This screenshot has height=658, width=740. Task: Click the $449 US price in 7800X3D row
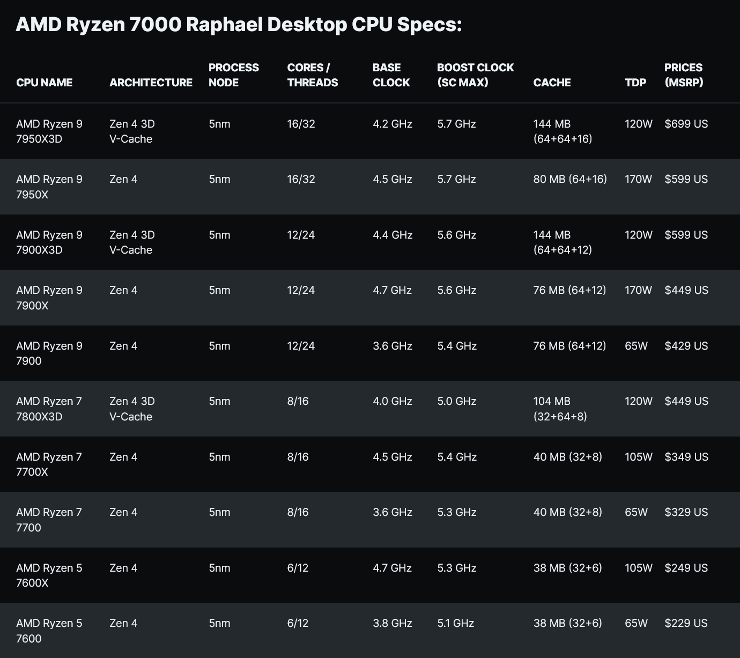686,401
